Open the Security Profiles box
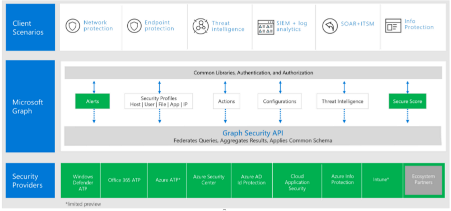 pos(159,101)
